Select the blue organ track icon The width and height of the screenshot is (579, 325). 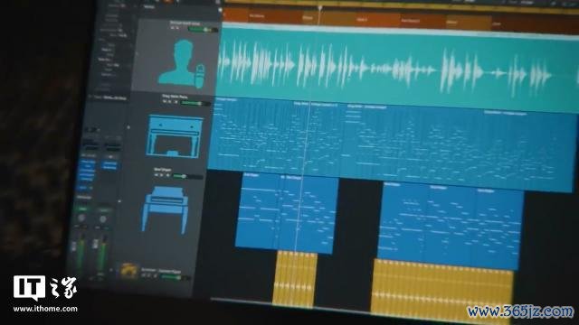click(165, 209)
